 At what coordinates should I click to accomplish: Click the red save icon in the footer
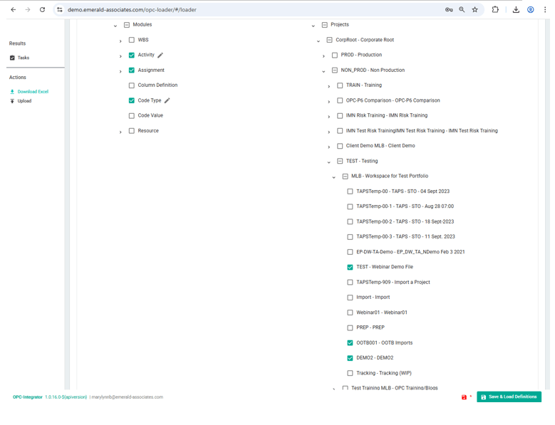[x=464, y=397]
